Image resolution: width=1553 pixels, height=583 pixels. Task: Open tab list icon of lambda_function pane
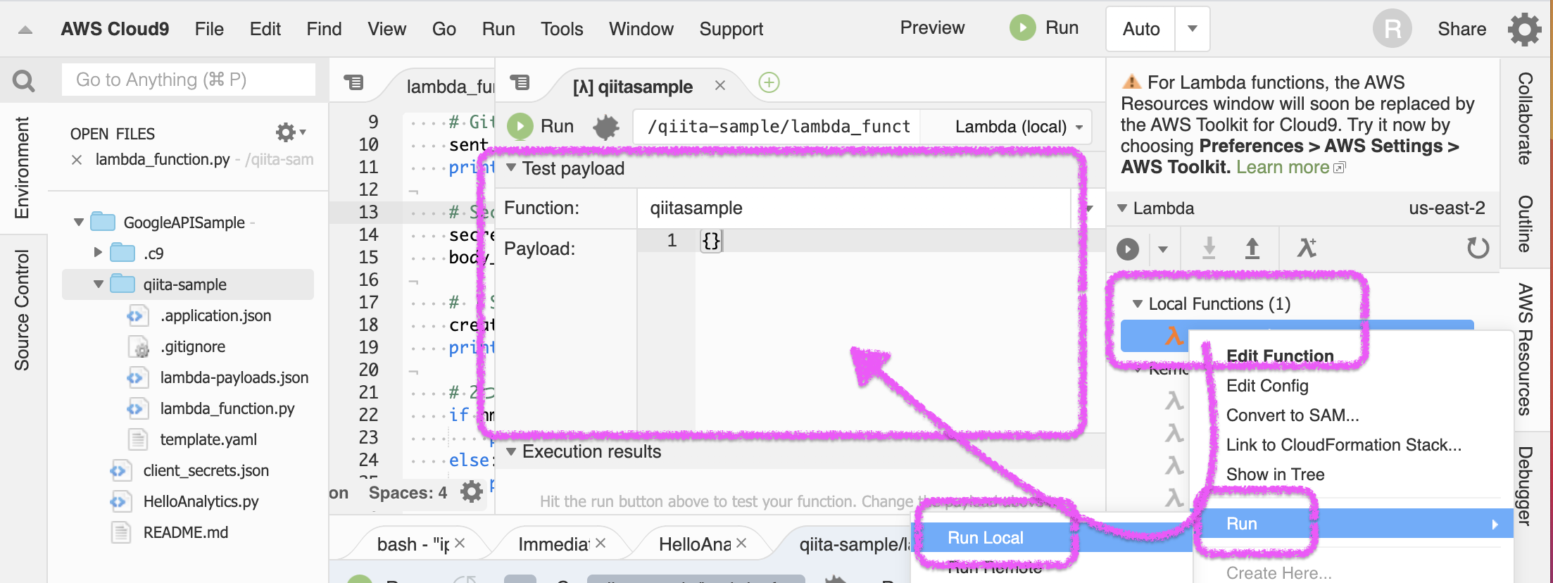coord(353,82)
